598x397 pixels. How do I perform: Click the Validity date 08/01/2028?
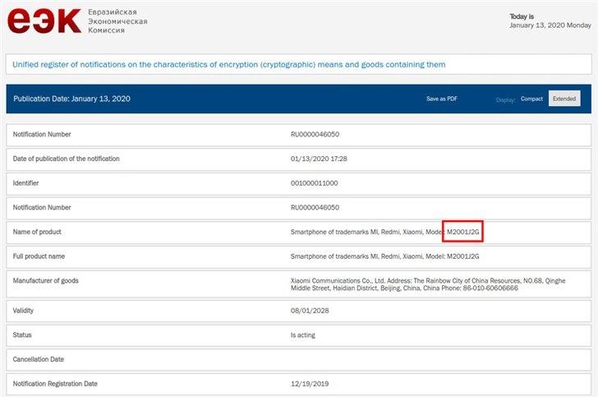[x=310, y=311]
